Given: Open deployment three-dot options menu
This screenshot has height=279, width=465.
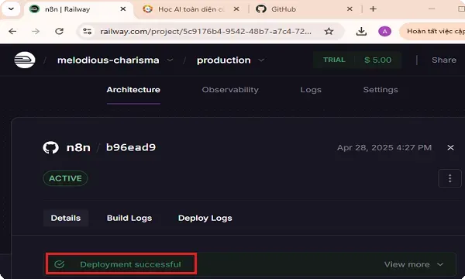Looking at the screenshot, I should [449, 178].
